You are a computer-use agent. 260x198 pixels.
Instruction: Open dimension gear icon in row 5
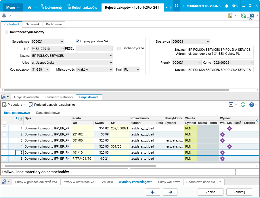point(222,152)
